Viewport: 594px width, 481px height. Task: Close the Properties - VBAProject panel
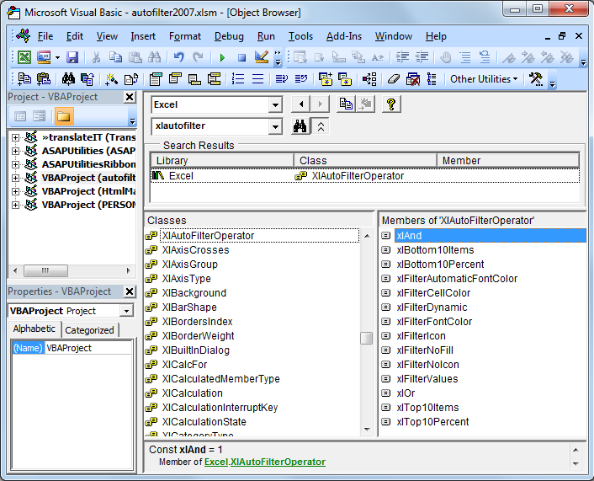click(130, 291)
